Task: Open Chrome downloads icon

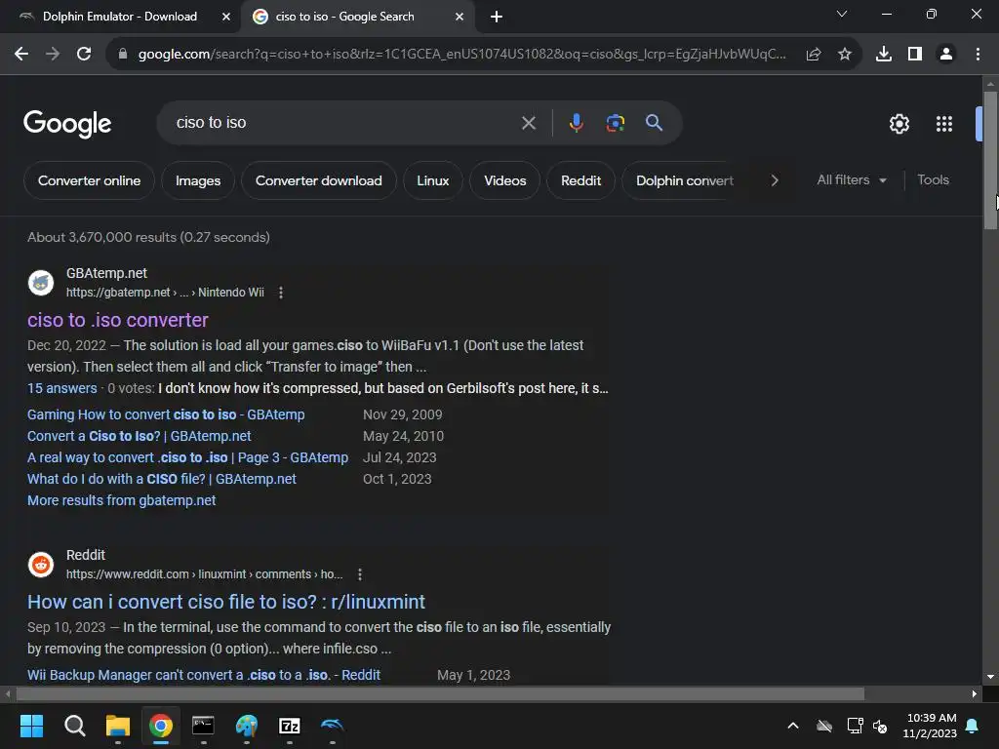Action: [883, 55]
